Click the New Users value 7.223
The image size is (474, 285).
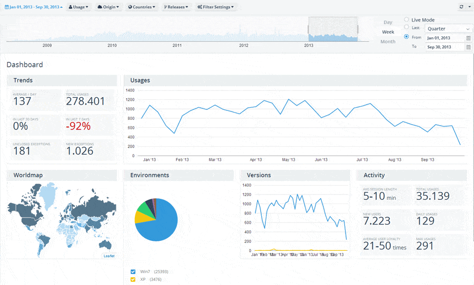[377, 221]
